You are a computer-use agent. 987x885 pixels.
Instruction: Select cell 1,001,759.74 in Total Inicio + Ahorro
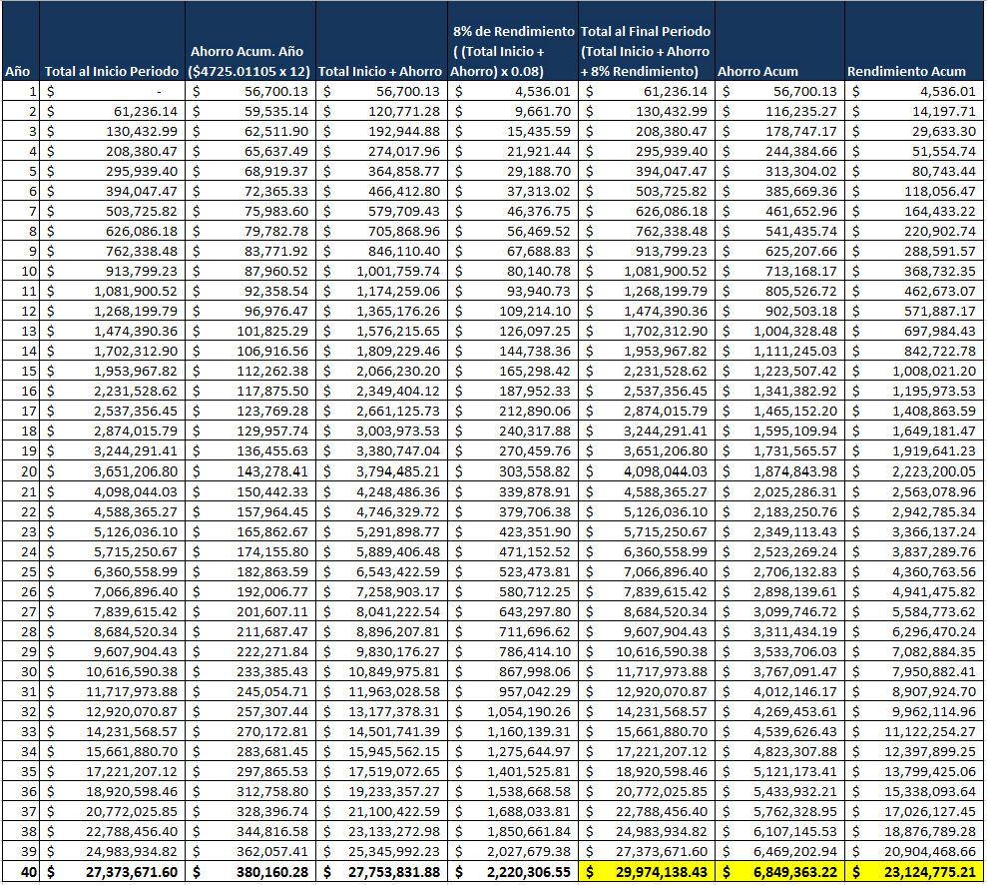pos(381,270)
